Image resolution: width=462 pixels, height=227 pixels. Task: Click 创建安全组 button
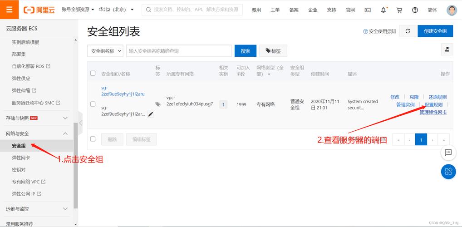[x=435, y=31]
